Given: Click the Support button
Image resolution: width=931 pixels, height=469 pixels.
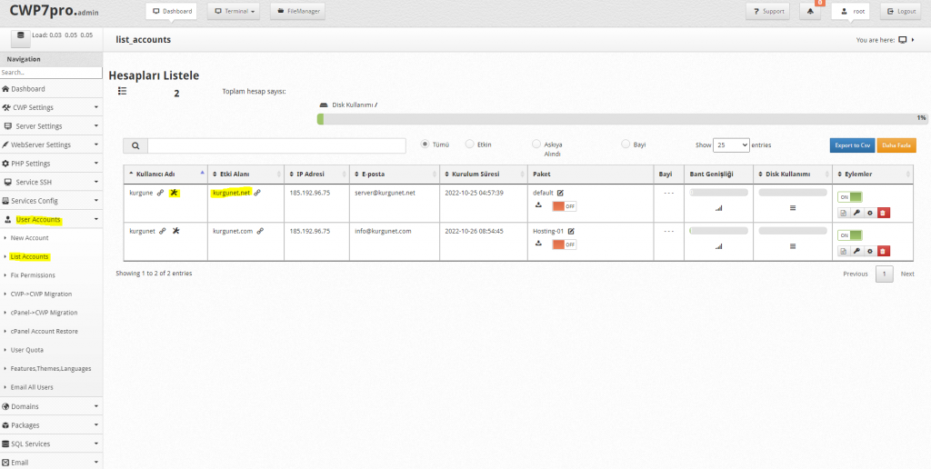Looking at the screenshot, I should [x=767, y=11].
